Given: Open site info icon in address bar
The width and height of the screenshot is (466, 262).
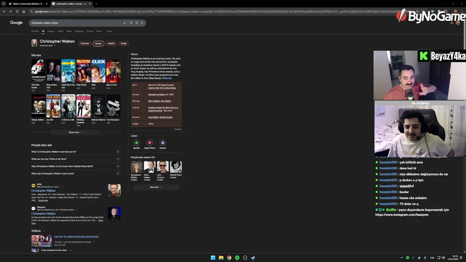Looking at the screenshot, I should (31, 11).
